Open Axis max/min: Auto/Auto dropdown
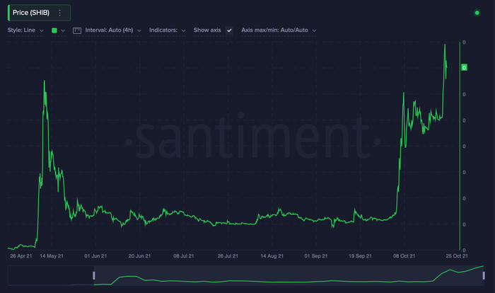Viewport: 495px width, 293px height. click(279, 30)
